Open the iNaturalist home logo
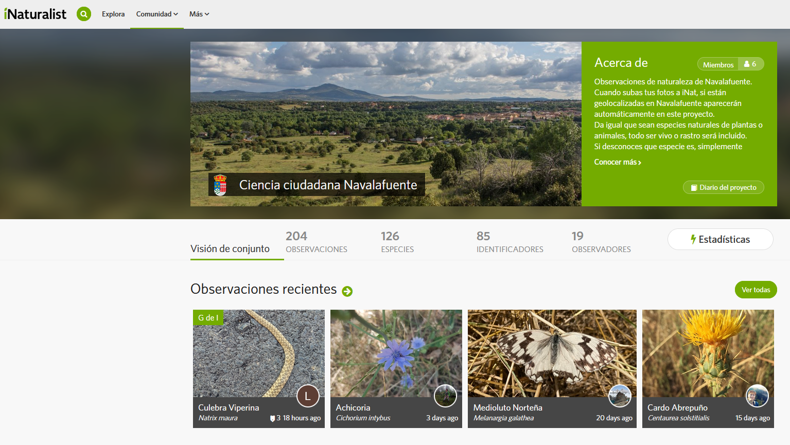Viewport: 790px width, 445px height. pos(35,14)
